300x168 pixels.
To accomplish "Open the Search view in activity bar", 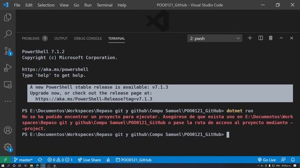I will [7, 34].
